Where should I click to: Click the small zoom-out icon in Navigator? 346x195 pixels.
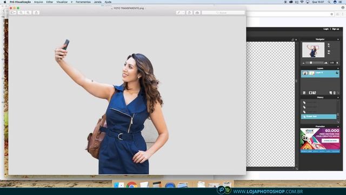click(304, 63)
